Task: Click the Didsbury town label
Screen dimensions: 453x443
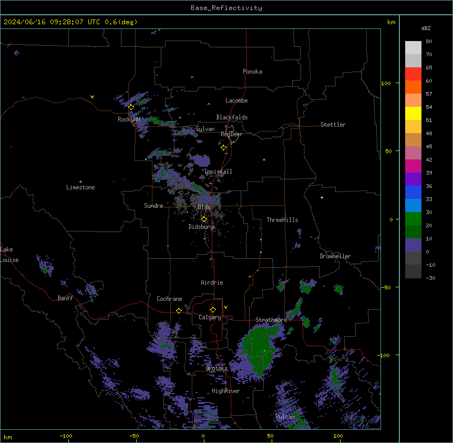Action: pos(201,227)
